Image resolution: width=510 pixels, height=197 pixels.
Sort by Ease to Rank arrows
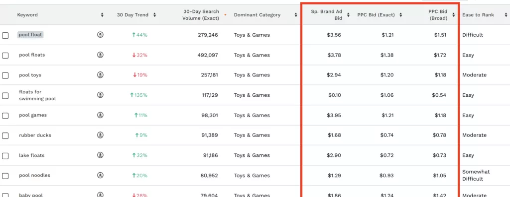(x=506, y=15)
